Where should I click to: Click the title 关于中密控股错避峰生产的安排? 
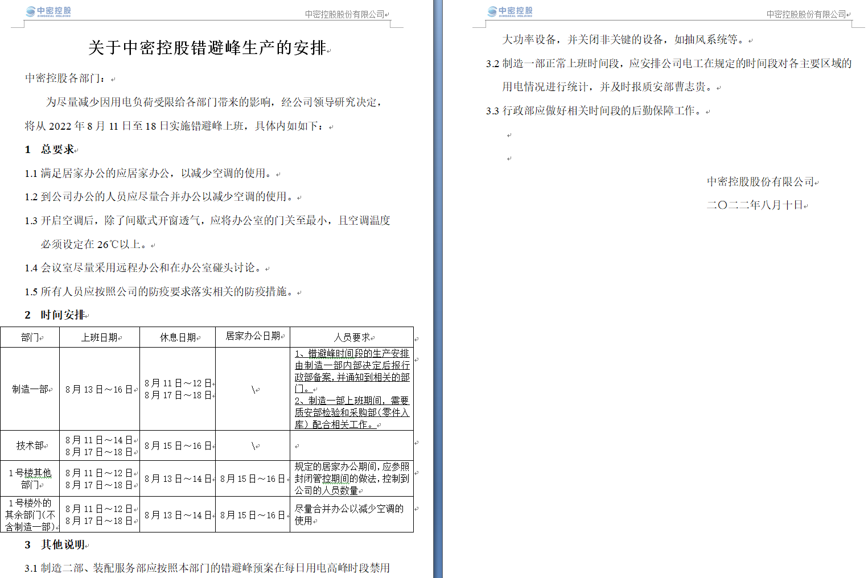208,48
